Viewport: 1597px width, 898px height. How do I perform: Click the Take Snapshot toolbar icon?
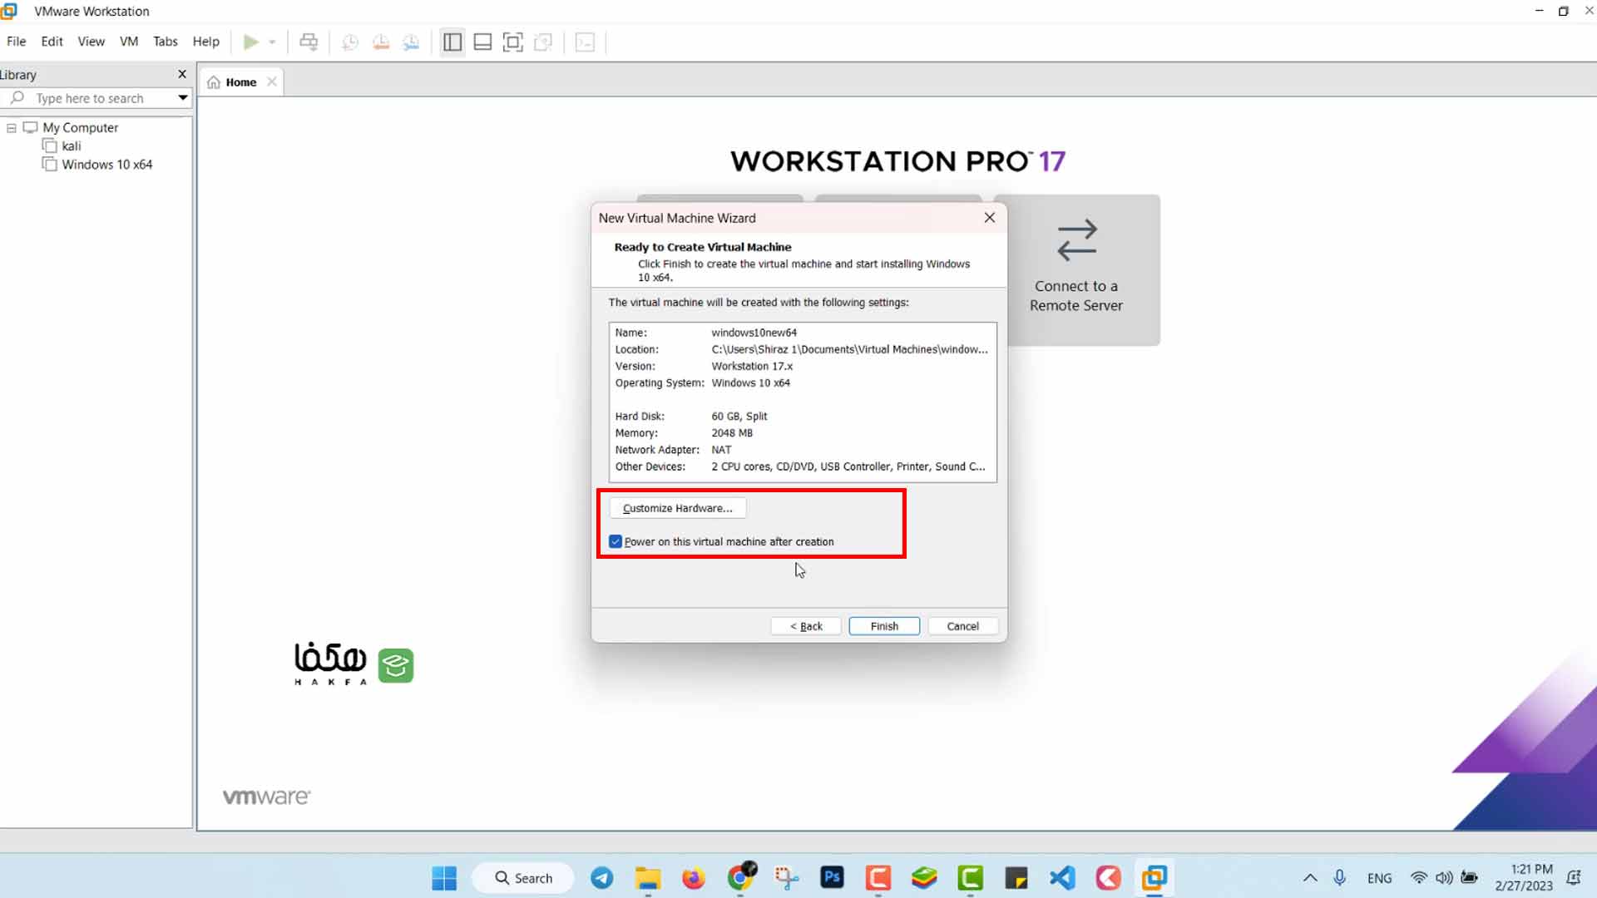(350, 42)
